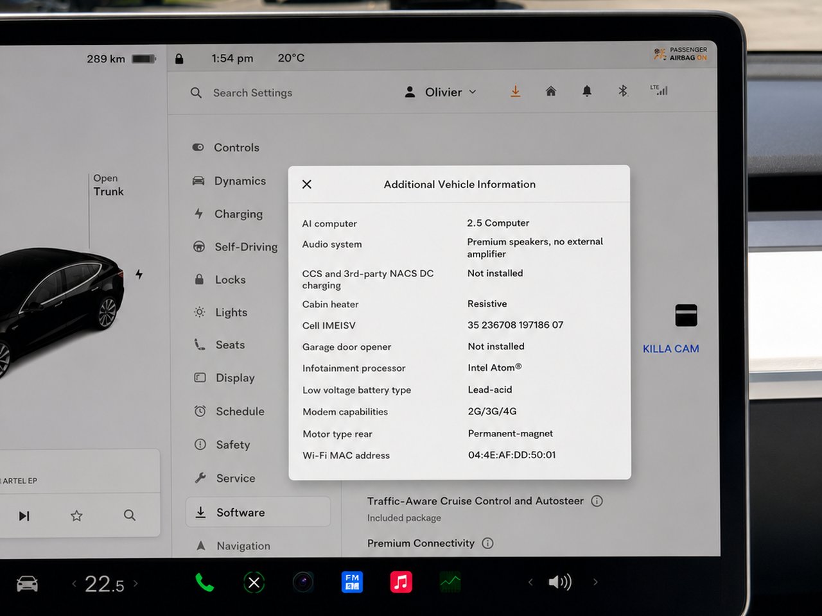Tap the 289 km battery range display
The width and height of the screenshot is (822, 616).
[x=121, y=59]
